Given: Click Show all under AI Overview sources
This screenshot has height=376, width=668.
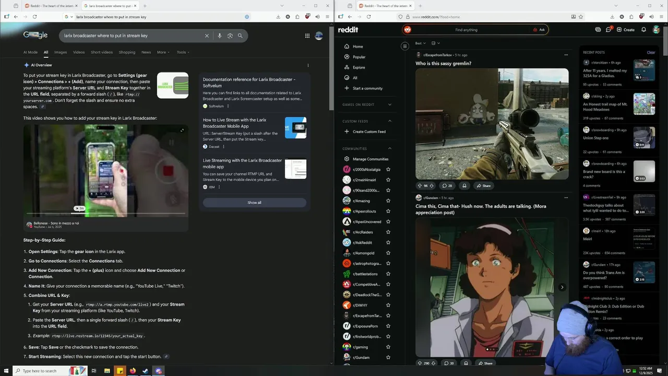Looking at the screenshot, I should point(255,203).
